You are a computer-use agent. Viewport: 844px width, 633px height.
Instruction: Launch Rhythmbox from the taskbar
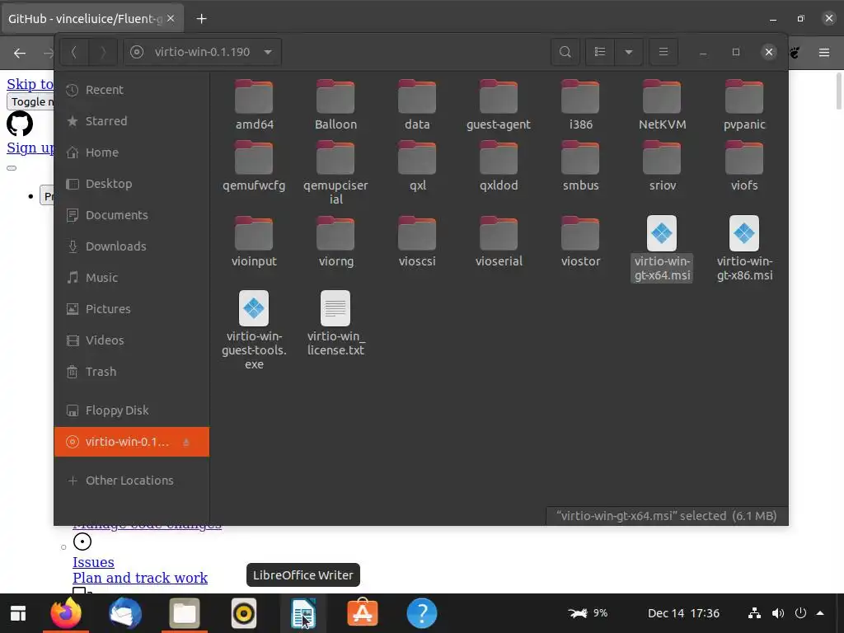click(x=244, y=613)
